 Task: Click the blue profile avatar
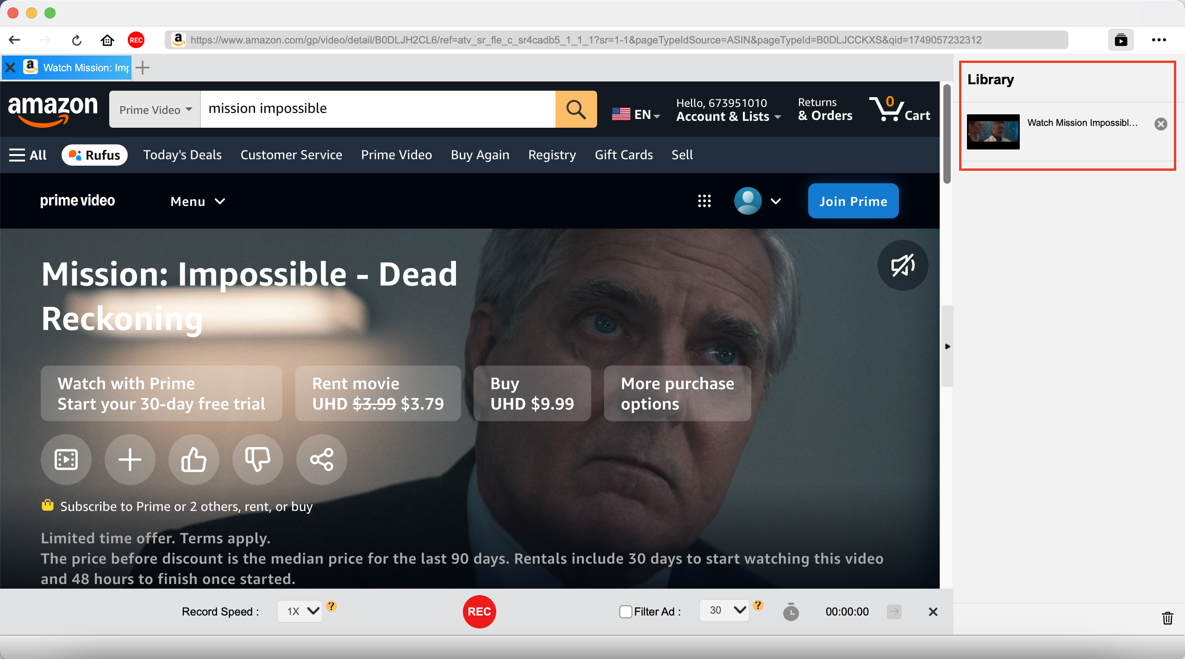(x=748, y=201)
